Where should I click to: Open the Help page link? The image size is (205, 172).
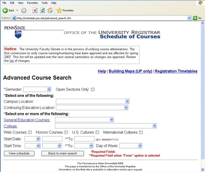102,71
